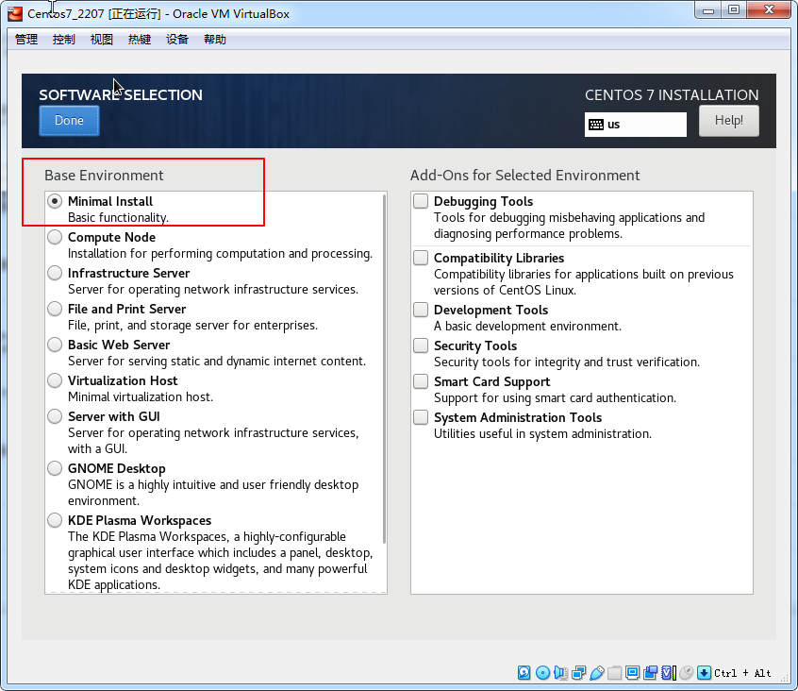Click the blue Done button
The height and width of the screenshot is (691, 798).
tap(69, 121)
